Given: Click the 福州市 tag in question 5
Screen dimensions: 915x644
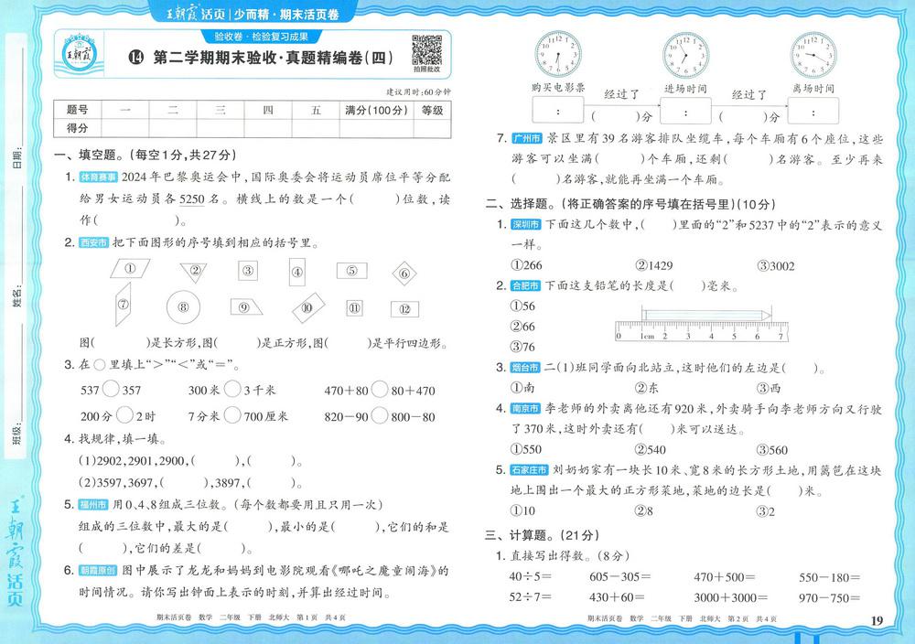Looking at the screenshot, I should point(93,505).
